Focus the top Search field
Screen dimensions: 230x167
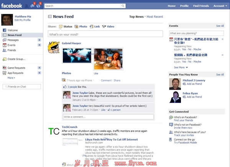point(85,6)
